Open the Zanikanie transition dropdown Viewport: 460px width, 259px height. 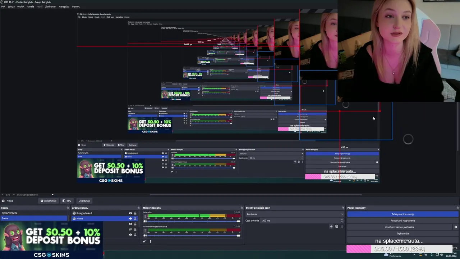point(295,214)
